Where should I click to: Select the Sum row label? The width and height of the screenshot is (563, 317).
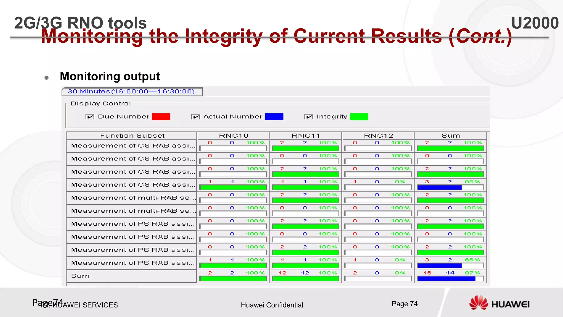[131, 276]
